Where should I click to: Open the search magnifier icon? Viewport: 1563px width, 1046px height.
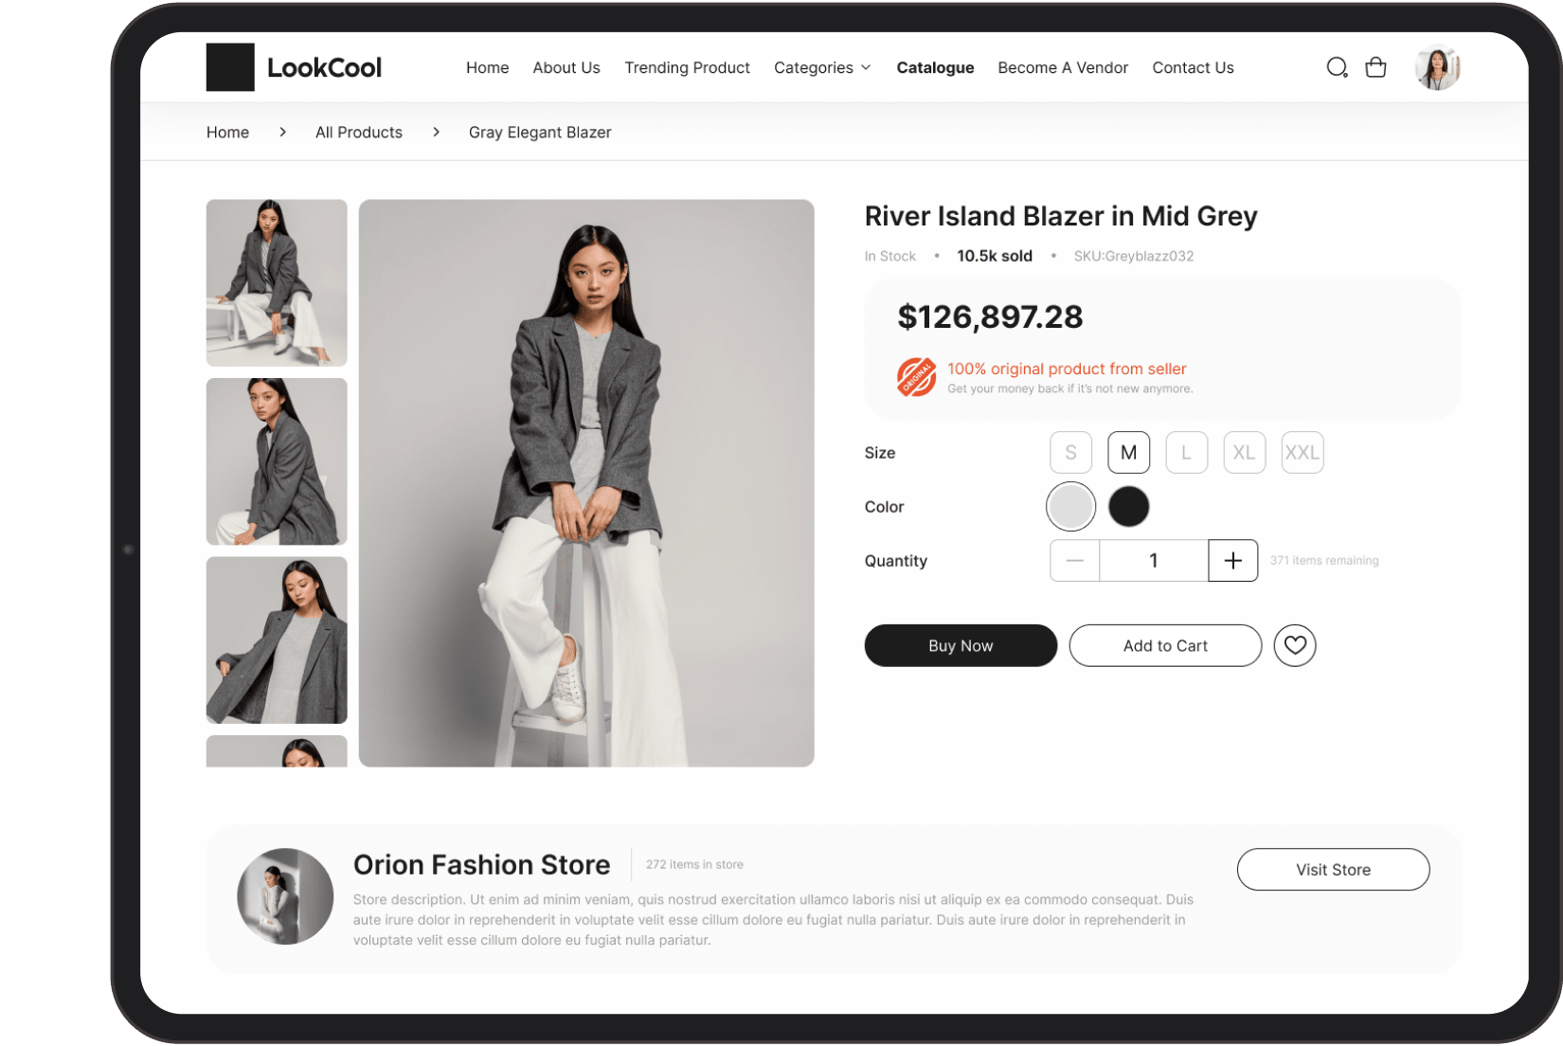point(1337,67)
